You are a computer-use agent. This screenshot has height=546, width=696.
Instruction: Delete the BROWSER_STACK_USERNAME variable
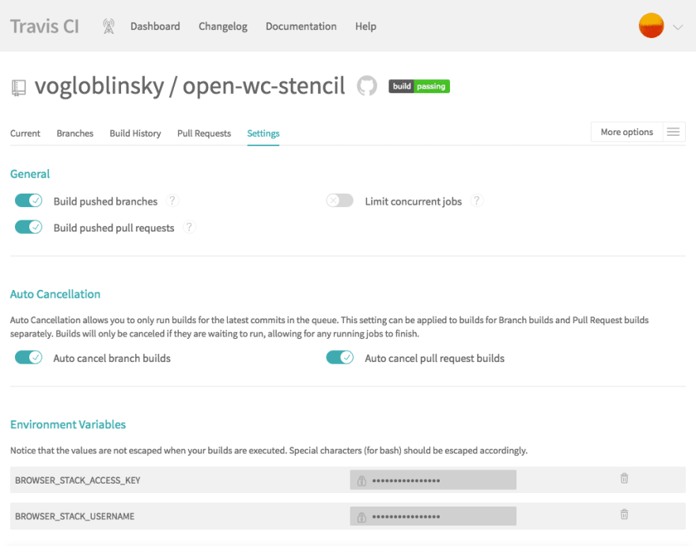pos(624,514)
